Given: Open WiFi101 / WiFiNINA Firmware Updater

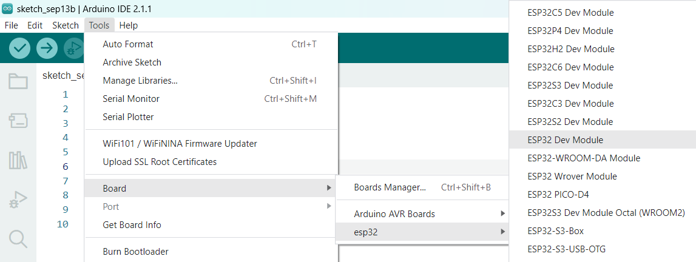Looking at the screenshot, I should (x=211, y=144).
